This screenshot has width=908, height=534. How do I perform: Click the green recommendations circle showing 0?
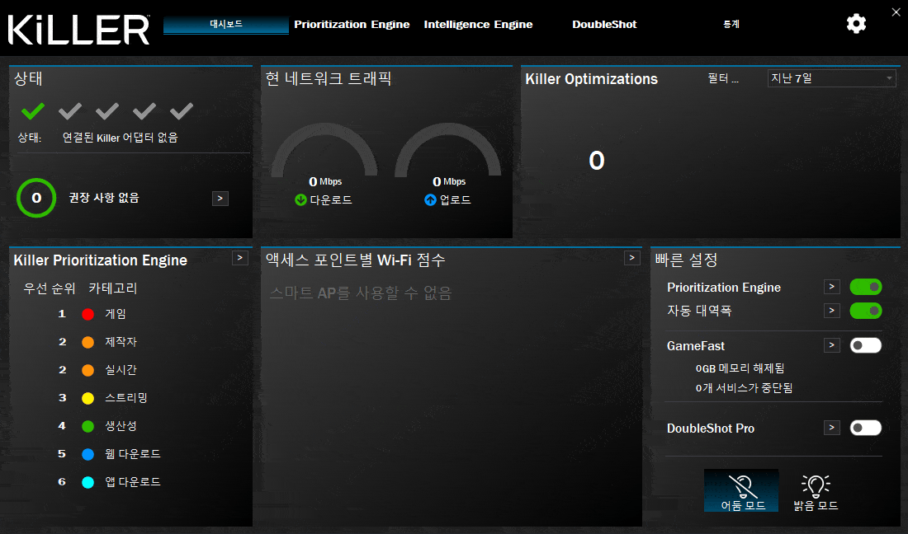36,198
